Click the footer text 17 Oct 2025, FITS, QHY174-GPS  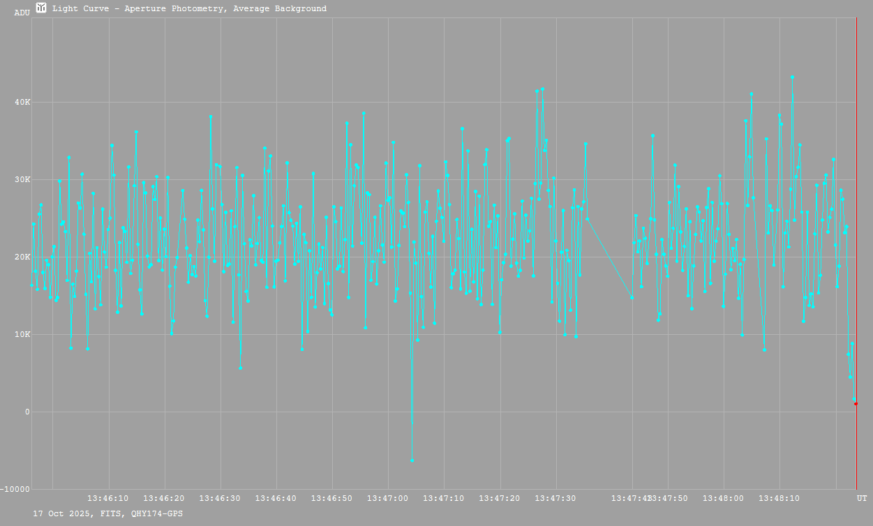pos(108,513)
